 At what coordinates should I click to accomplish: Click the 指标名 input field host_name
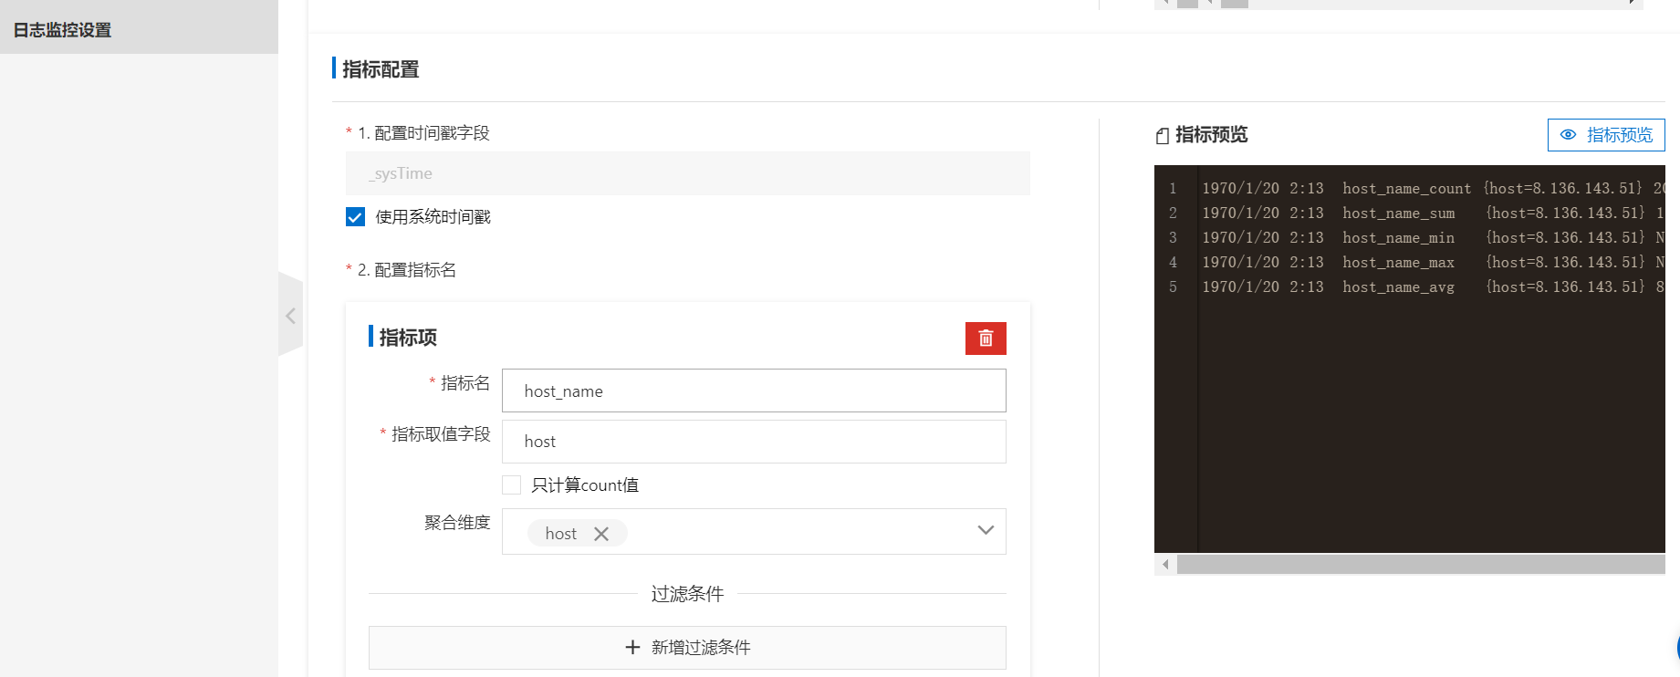pos(754,391)
